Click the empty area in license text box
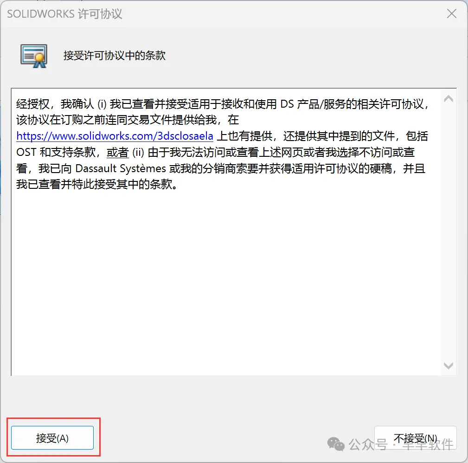The height and width of the screenshot is (463, 468). [226, 281]
